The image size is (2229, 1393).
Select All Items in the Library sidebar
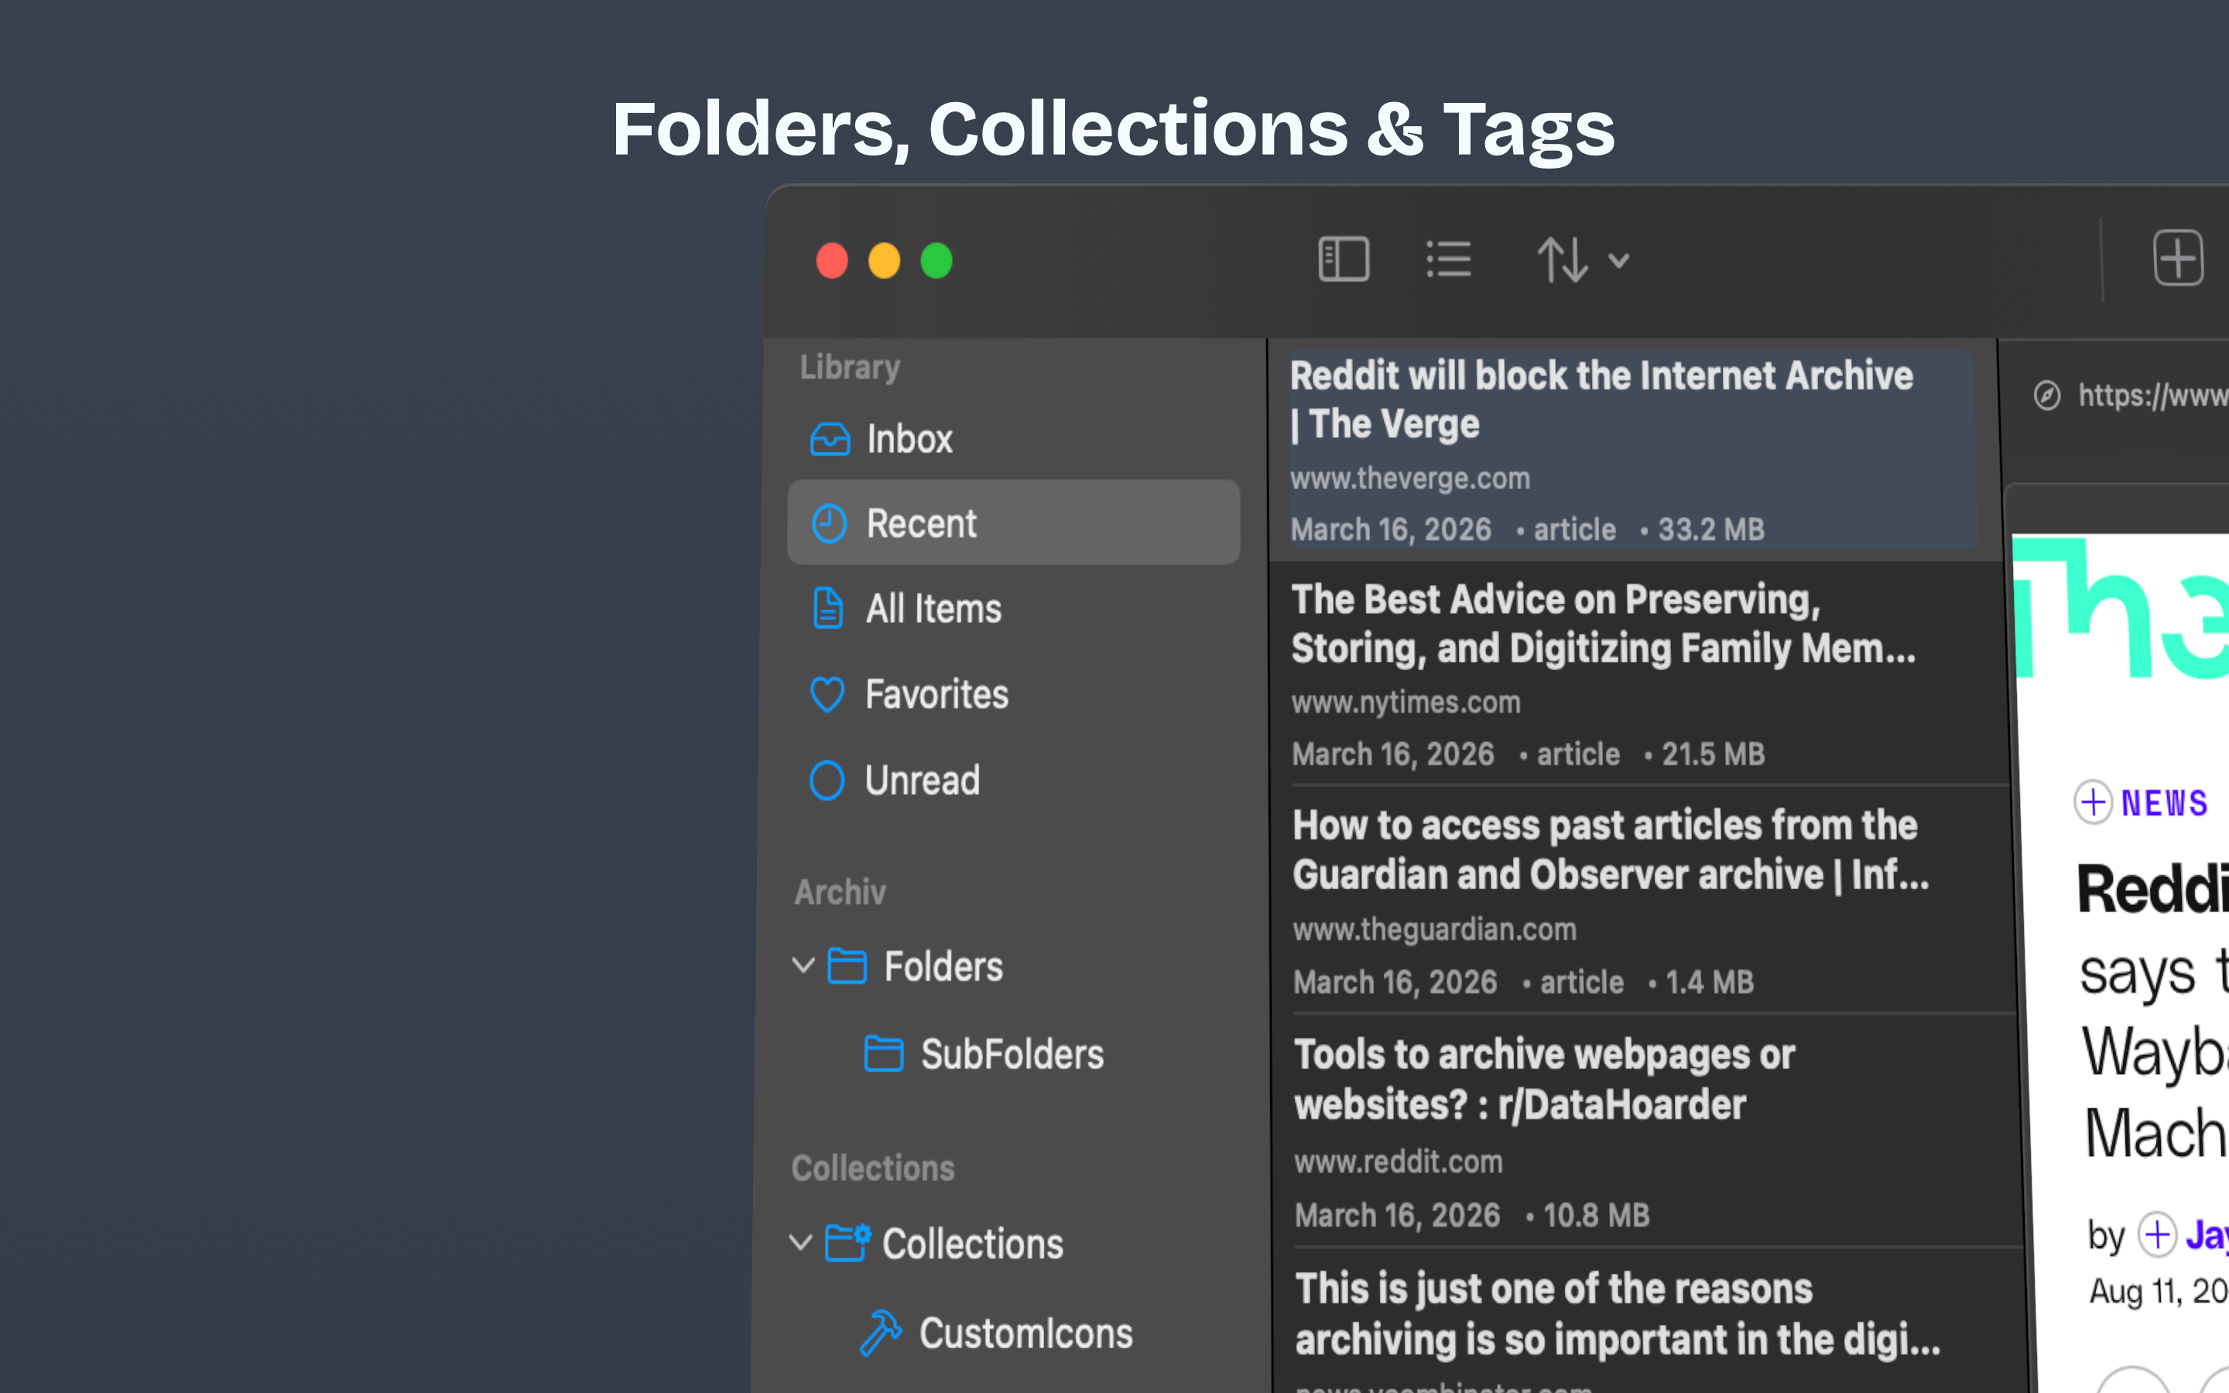(933, 608)
